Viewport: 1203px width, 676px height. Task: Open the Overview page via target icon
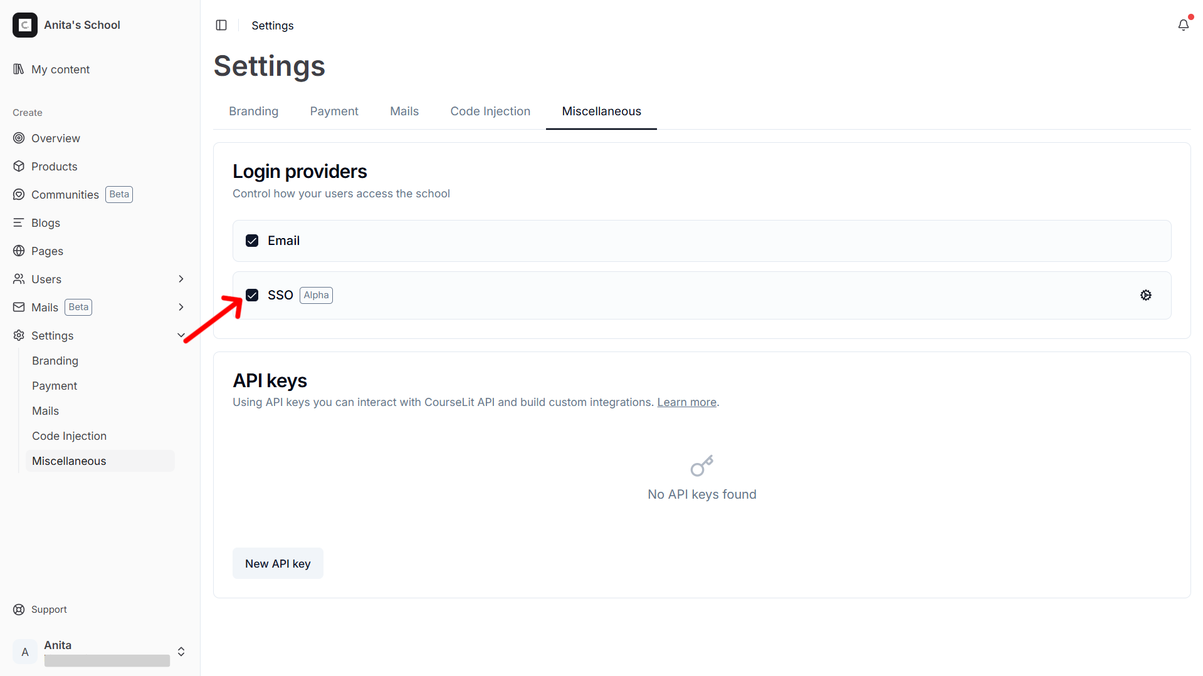19,138
